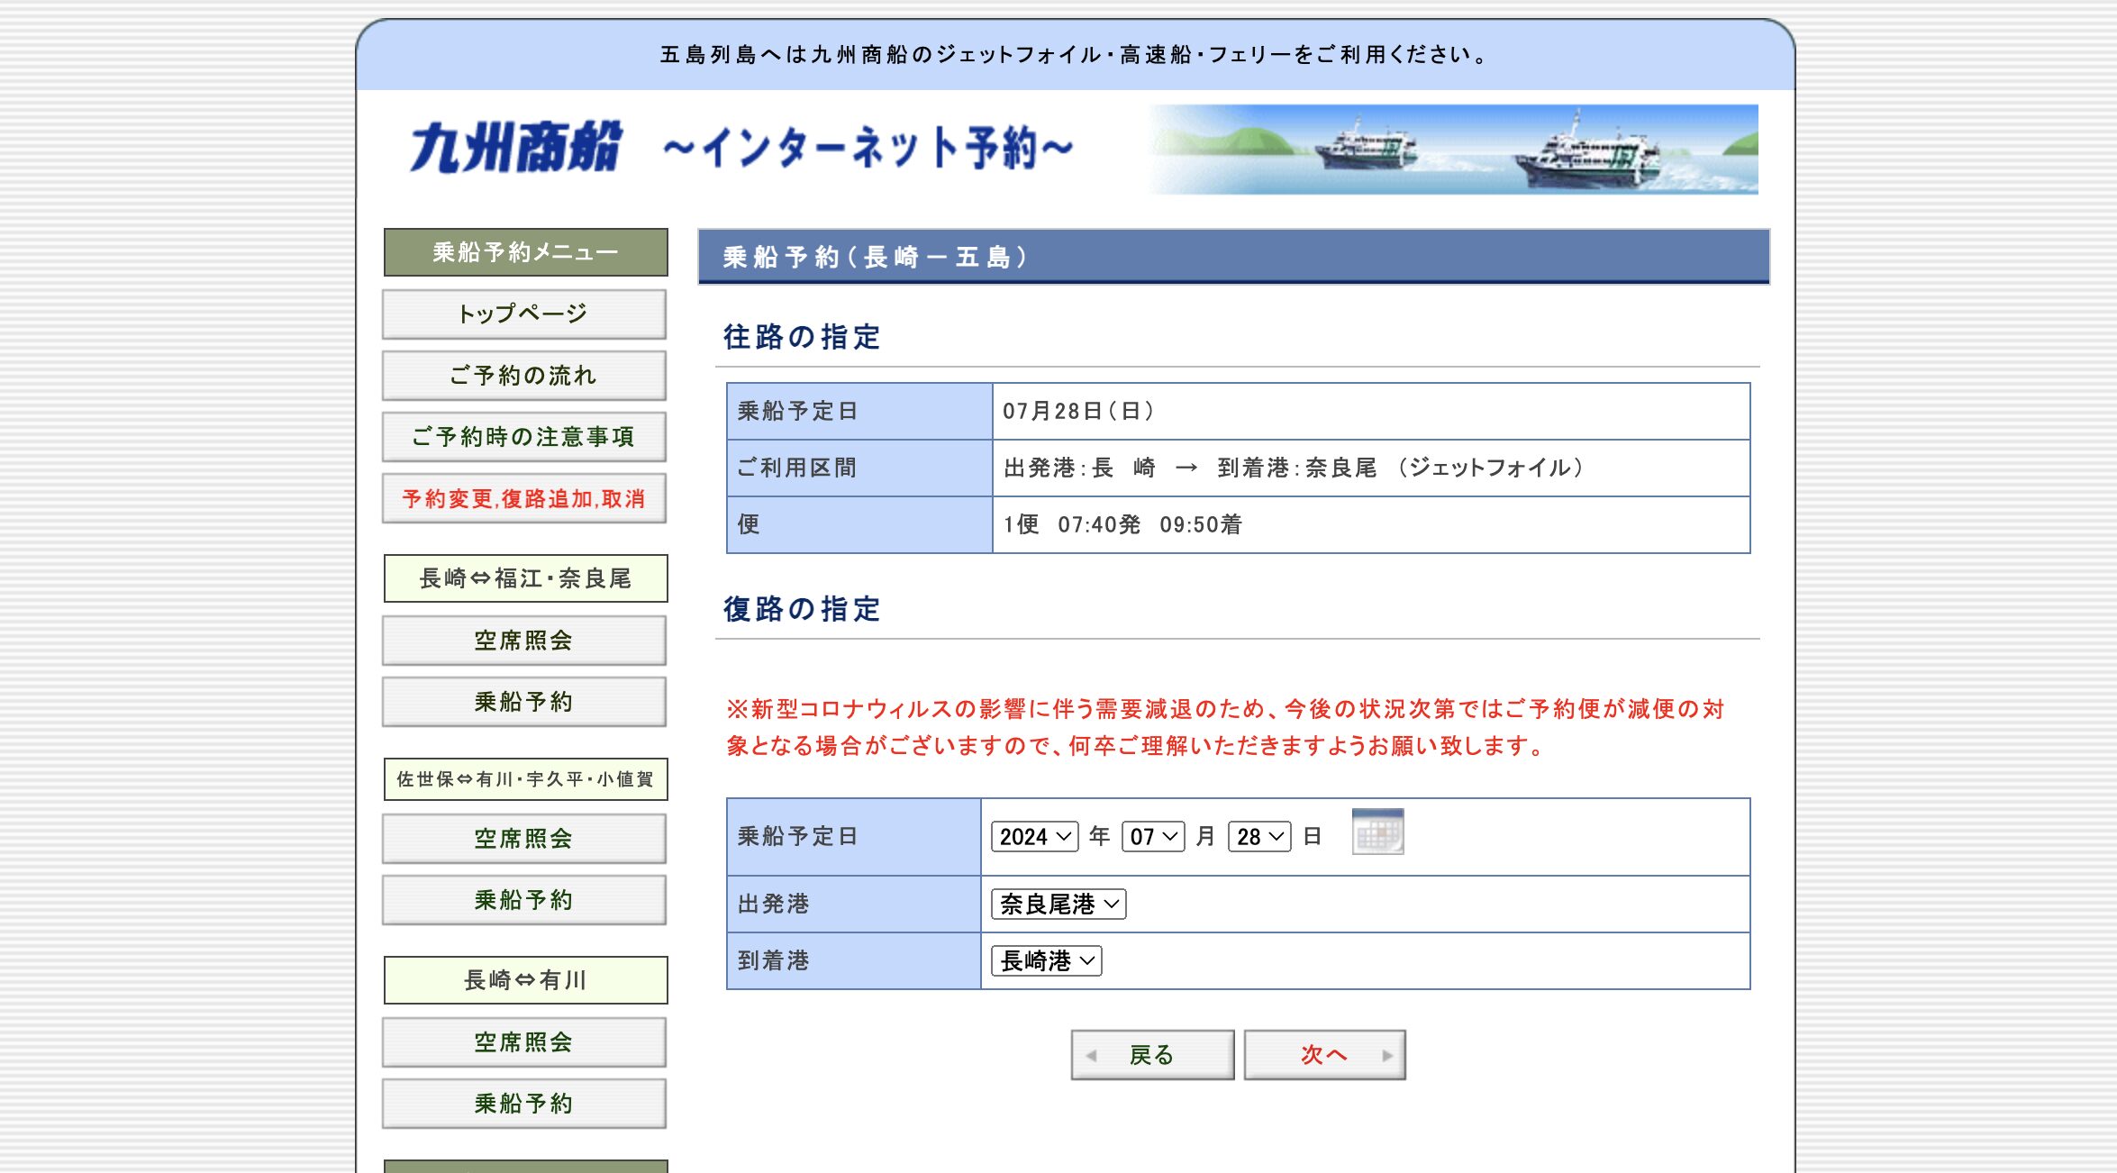The width and height of the screenshot is (2117, 1173).
Task: Click the outbound date 07月28日(日)
Action: [x=1078, y=411]
